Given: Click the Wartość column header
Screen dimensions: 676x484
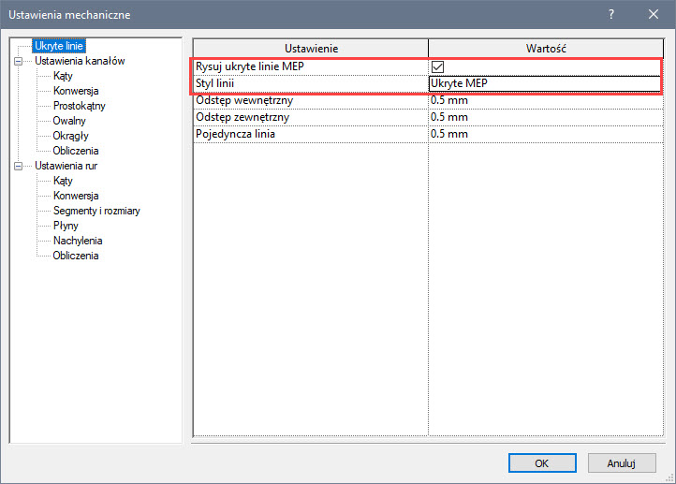Looking at the screenshot, I should point(543,48).
